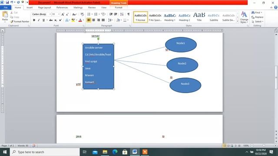Click the zoom slider in status bar
Image resolution: width=278 pixels, height=156 pixels.
click(264, 146)
